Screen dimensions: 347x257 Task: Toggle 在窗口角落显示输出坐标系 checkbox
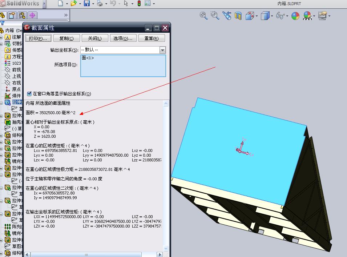[29, 94]
